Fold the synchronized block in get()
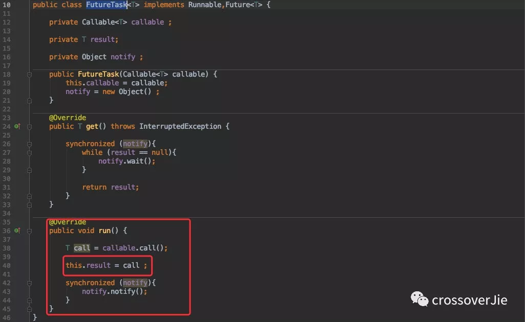 pyautogui.click(x=30, y=144)
